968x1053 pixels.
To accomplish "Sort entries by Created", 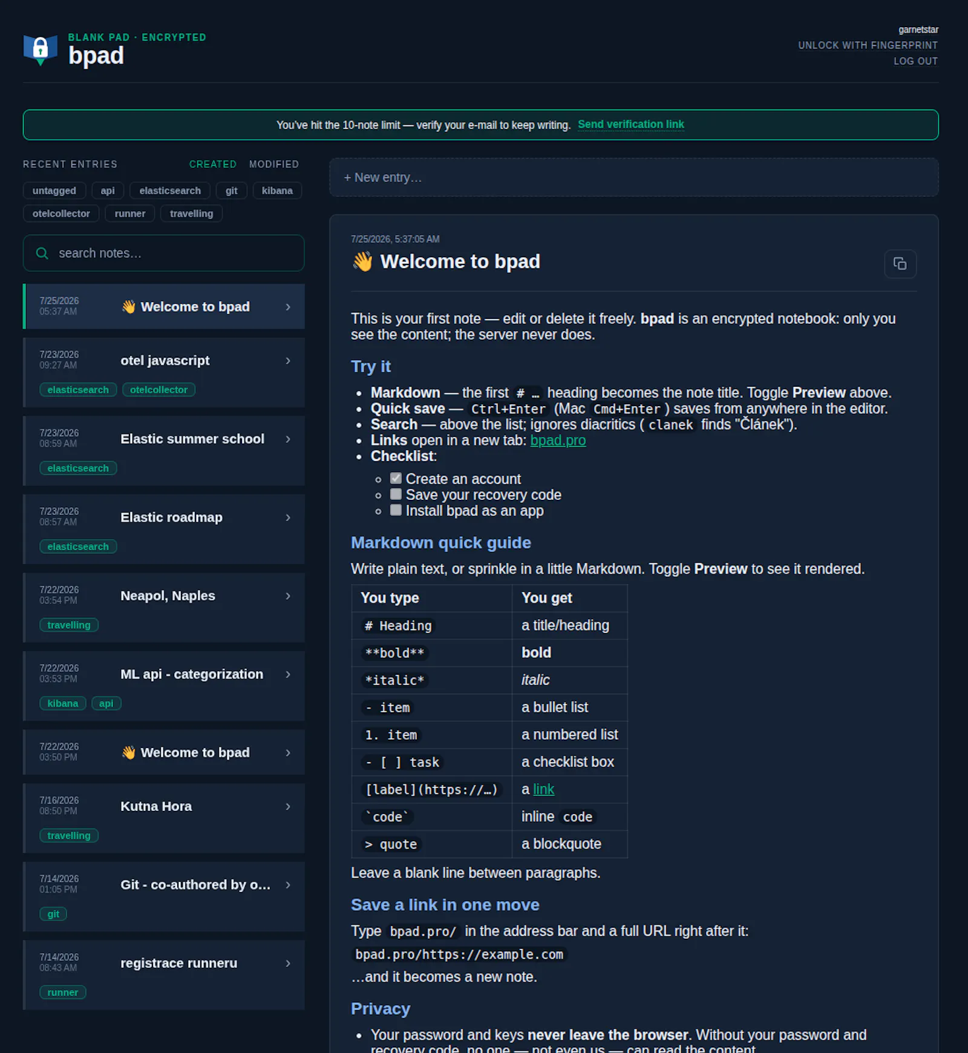I will coord(212,164).
